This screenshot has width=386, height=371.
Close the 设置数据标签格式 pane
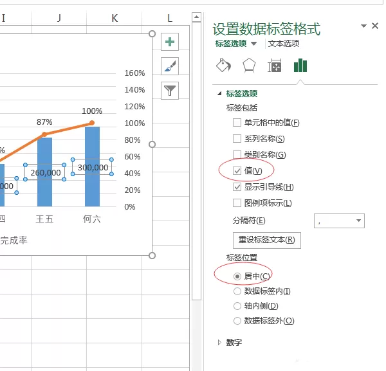pyautogui.click(x=375, y=26)
